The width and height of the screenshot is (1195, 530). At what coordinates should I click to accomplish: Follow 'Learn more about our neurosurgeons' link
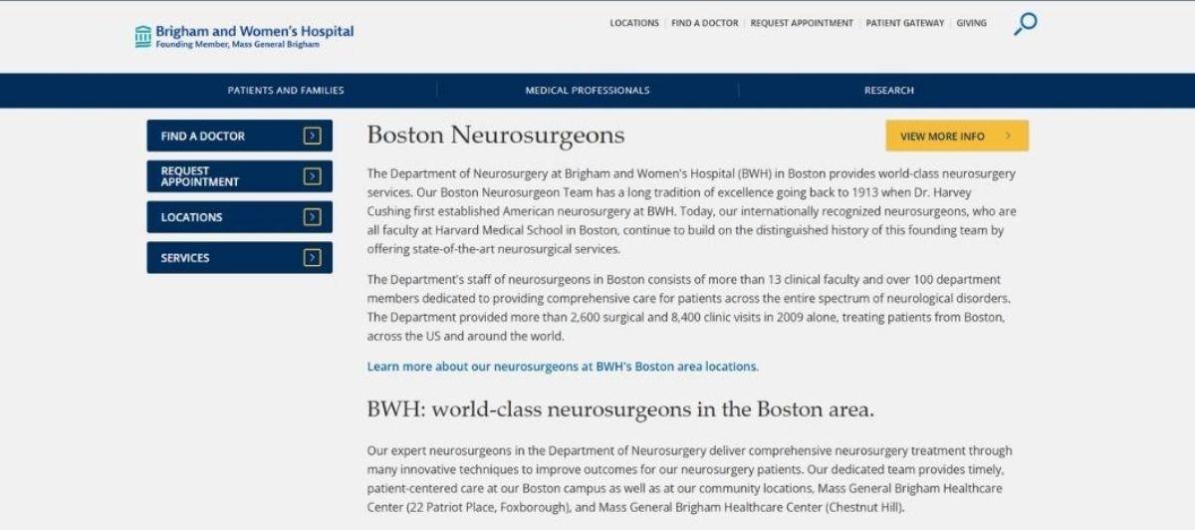click(563, 367)
